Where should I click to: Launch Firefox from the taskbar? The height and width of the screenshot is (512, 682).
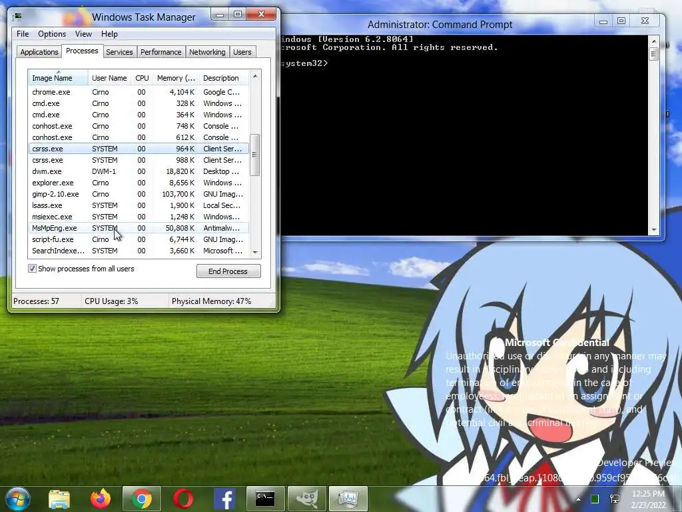100,499
